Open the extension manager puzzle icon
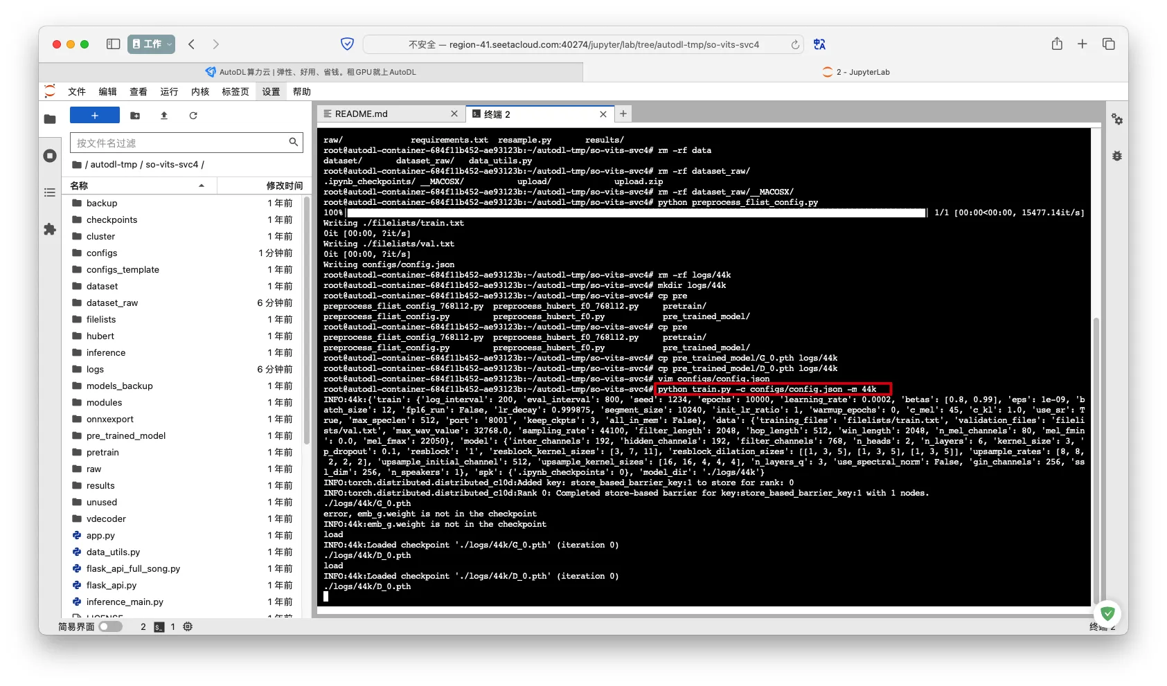This screenshot has width=1167, height=686. [x=50, y=229]
